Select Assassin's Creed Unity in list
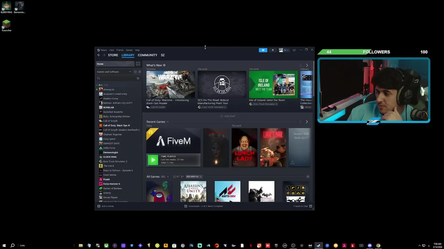This screenshot has width=444, height=249. 115,94
